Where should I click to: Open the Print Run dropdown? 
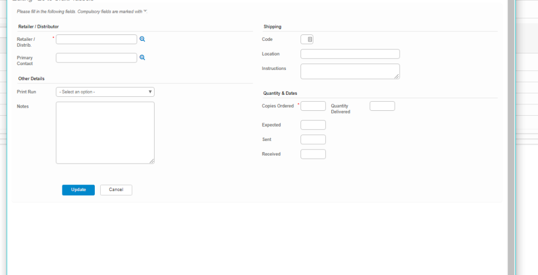(105, 92)
